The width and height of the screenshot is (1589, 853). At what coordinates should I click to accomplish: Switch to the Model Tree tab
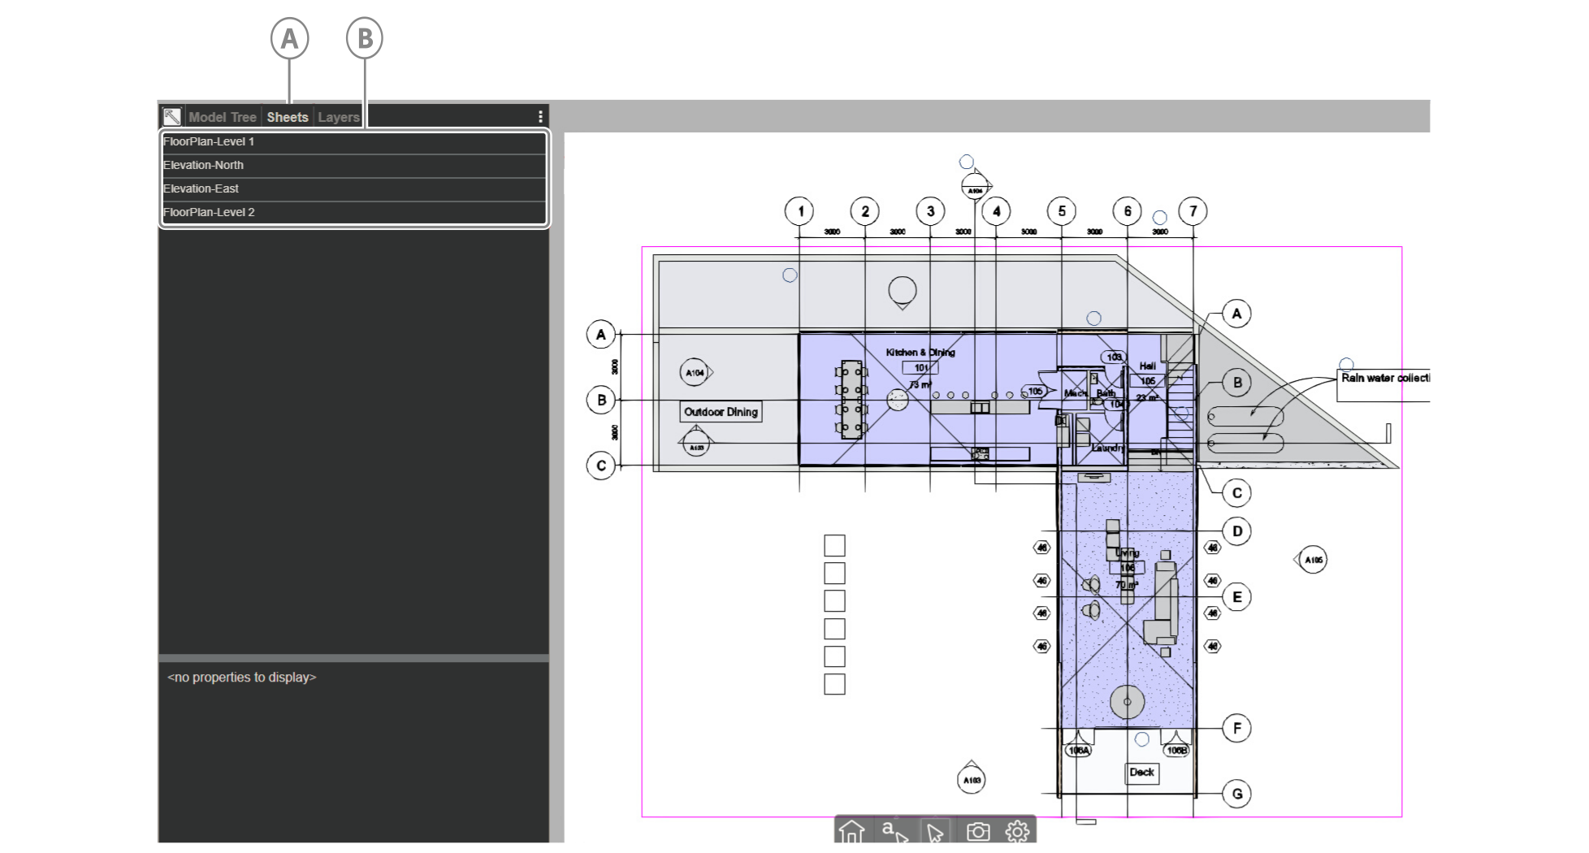[223, 116]
